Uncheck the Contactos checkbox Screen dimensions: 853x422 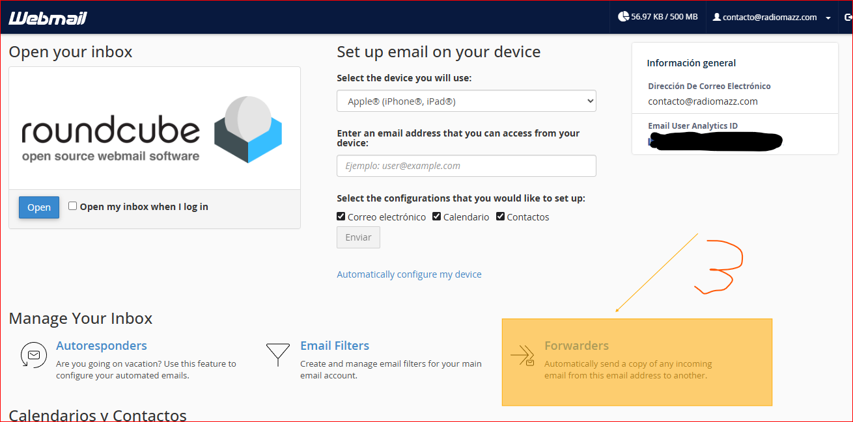[501, 217]
